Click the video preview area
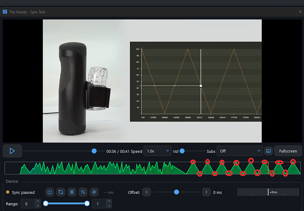This screenshot has width=304, height=211. pos(152,81)
